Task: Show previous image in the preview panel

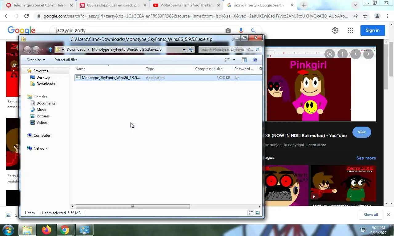Action: coord(356,54)
